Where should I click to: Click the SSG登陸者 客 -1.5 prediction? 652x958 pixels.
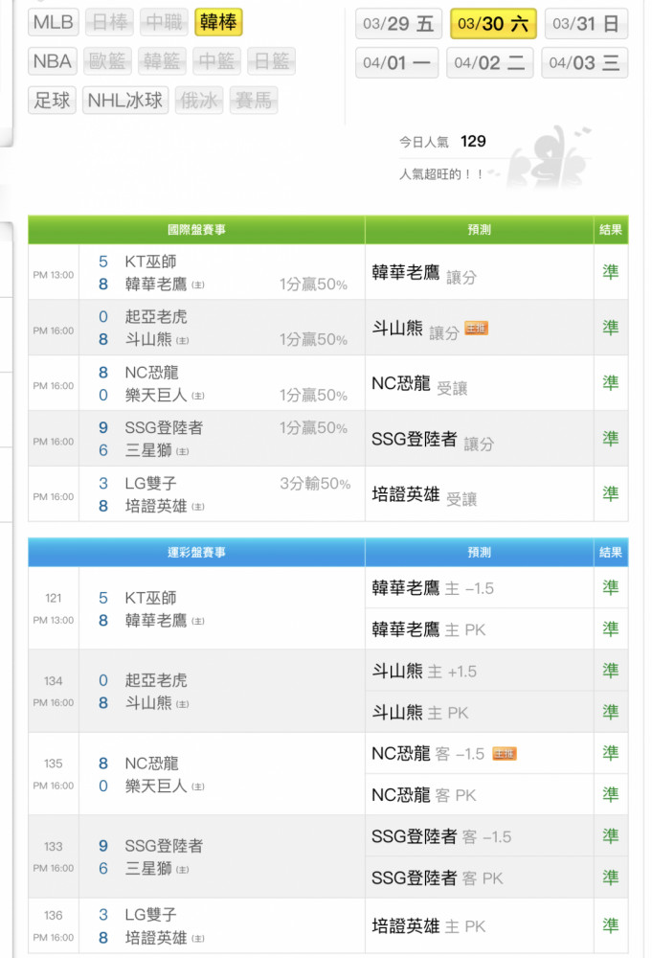441,836
